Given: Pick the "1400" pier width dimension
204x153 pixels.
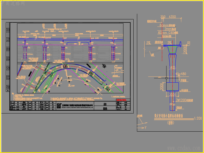Looking at the screenshot, I should tap(172, 67).
